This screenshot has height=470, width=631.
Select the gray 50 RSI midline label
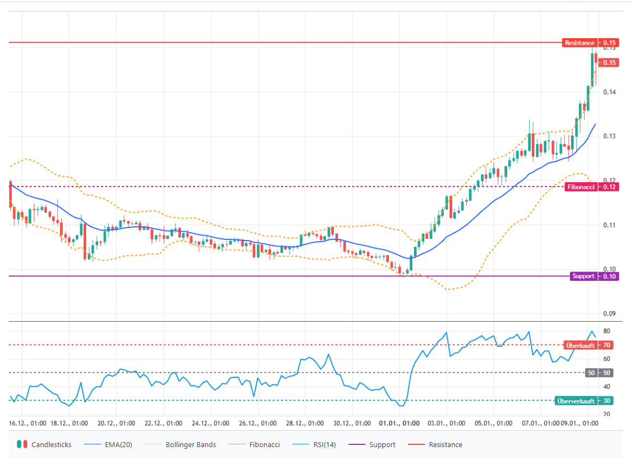coord(591,373)
